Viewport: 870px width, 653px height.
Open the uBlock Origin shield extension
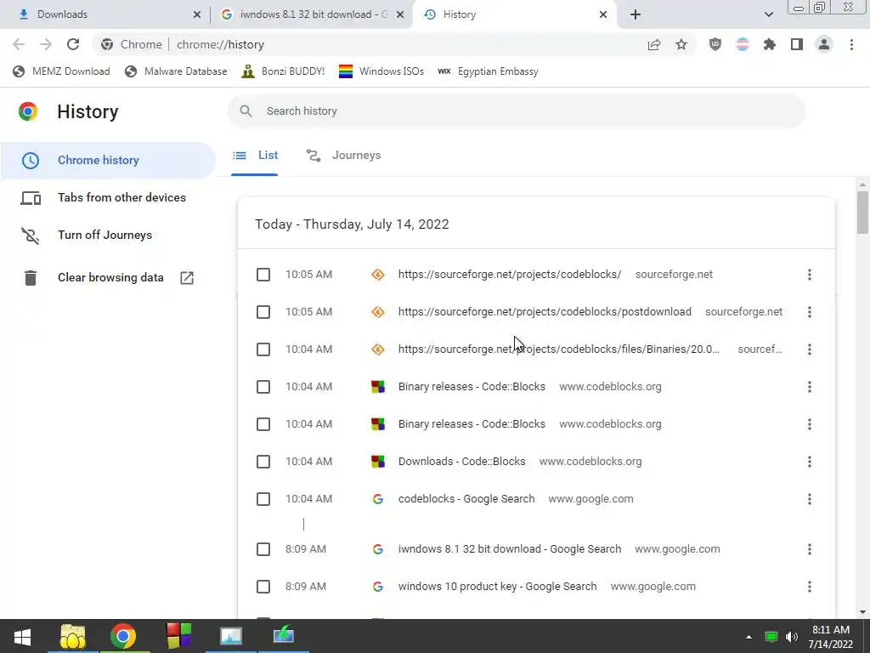(x=715, y=44)
